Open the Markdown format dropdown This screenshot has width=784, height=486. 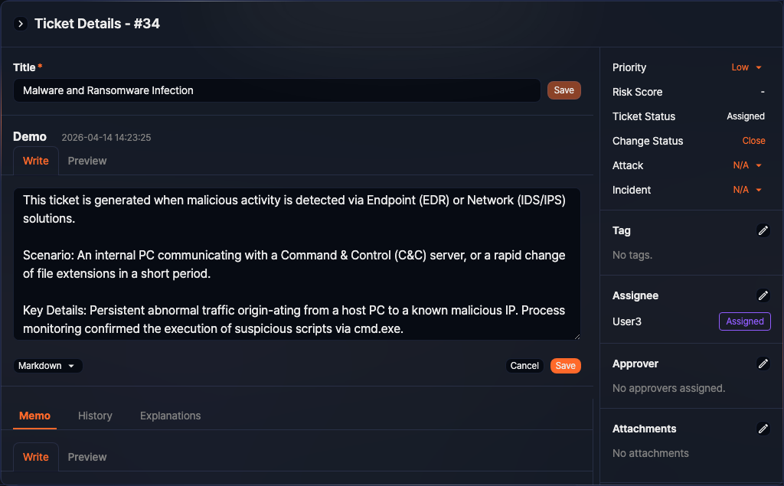pyautogui.click(x=47, y=366)
